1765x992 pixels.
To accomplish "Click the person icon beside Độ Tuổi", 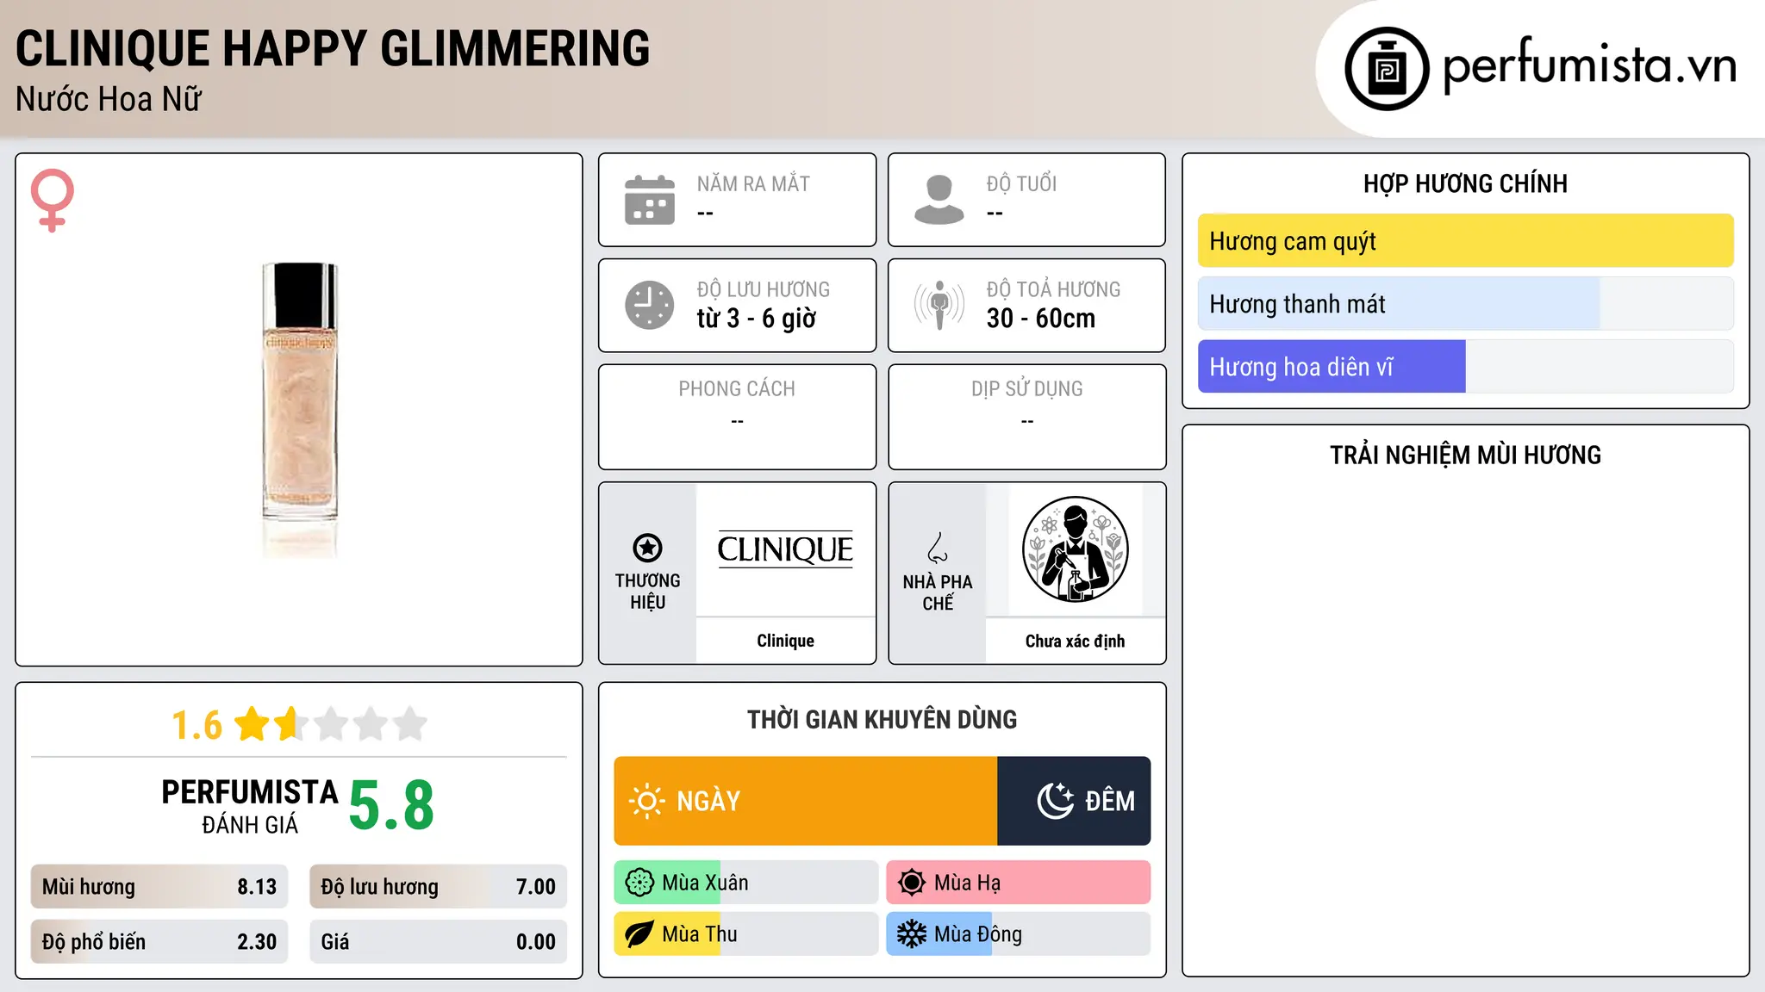I will coord(939,200).
